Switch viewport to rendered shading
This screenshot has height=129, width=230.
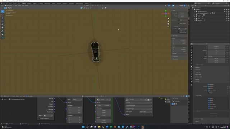(x=184, y=6)
